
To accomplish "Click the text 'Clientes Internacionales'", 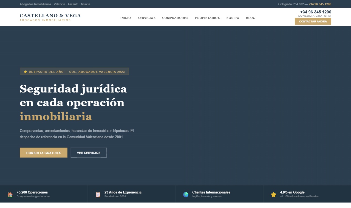I will pyautogui.click(x=211, y=192).
